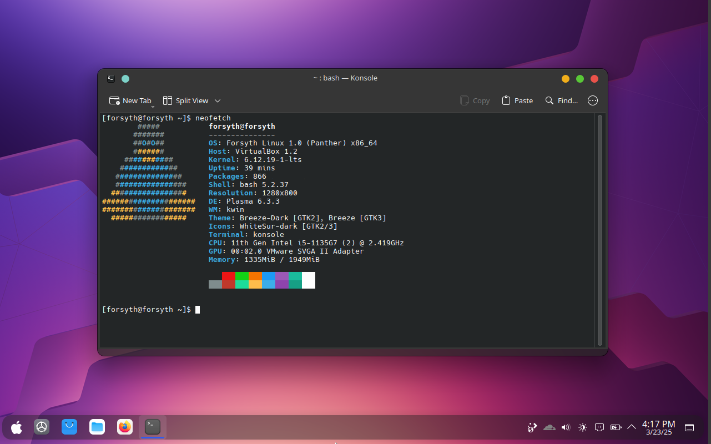Screen dimensions: 711x444
Task: Click the 'Packages: 866' line
Action: (x=238, y=176)
